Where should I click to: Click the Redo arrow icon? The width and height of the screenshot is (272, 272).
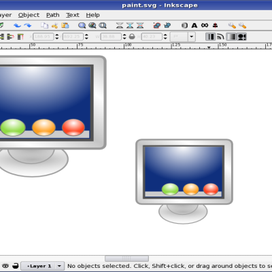pos(28,25)
